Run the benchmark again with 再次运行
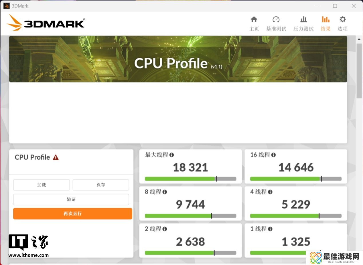Viewport: 363px width, 265px height. tap(73, 214)
